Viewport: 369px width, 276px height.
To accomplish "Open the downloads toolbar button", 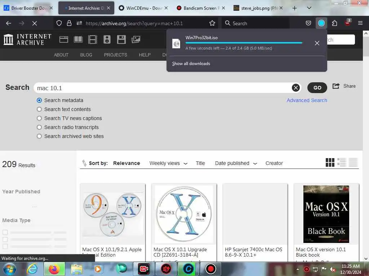I will tap(321, 23).
